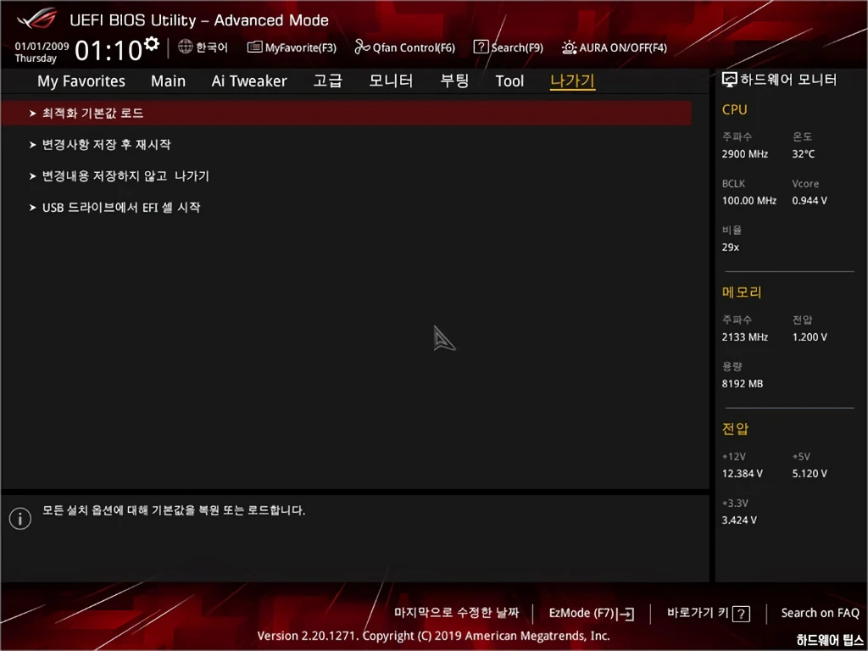Click +3.3V reading 3.424 V
The image size is (868, 651).
click(x=739, y=520)
